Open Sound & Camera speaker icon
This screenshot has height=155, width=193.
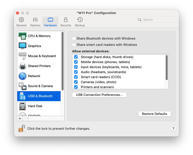click(23, 86)
